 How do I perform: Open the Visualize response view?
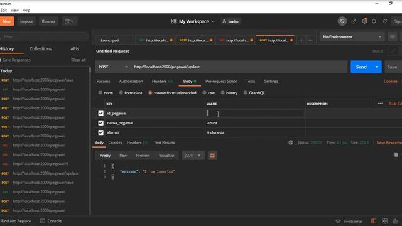[x=166, y=156]
